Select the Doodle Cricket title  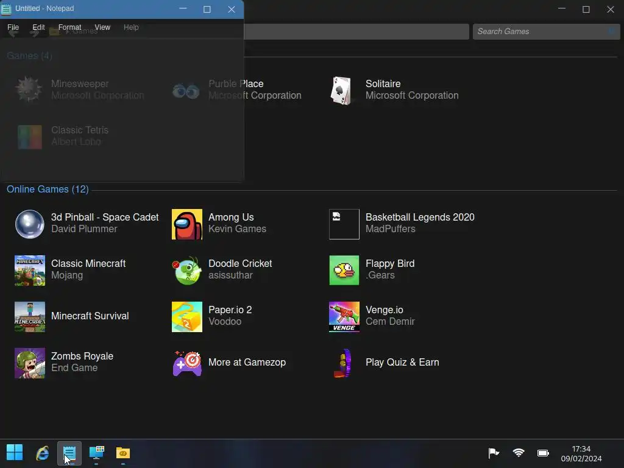click(x=240, y=263)
